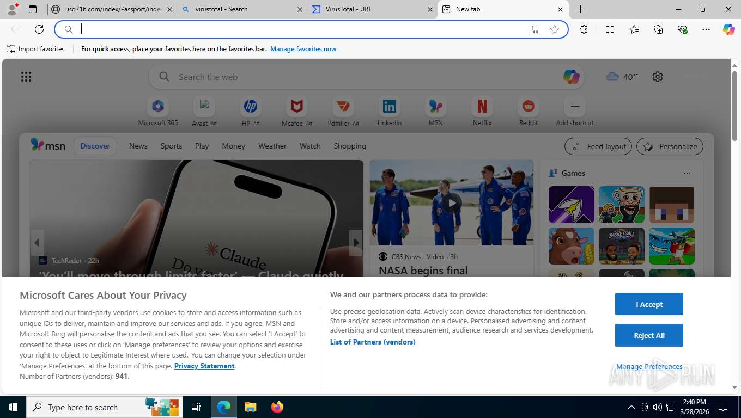
Task: Open the Avast ad shortcut
Action: pos(204,112)
